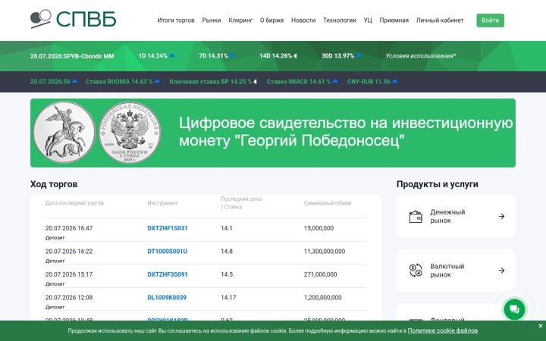
Task: Open instrument DXTZHF3S091
Action: [x=168, y=274]
